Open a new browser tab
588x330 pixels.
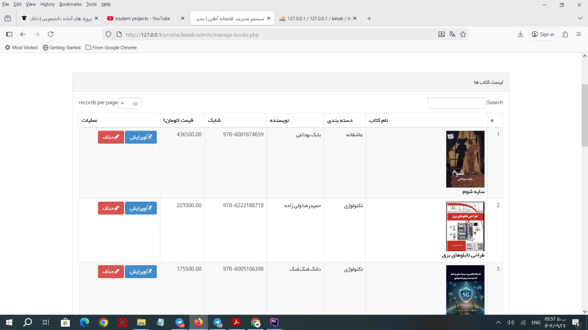point(369,19)
